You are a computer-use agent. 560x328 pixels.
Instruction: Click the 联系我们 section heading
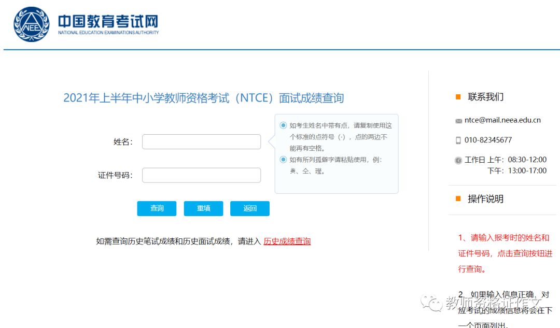(x=486, y=97)
